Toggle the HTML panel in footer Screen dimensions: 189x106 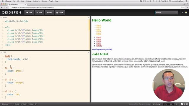click(x=165, y=104)
